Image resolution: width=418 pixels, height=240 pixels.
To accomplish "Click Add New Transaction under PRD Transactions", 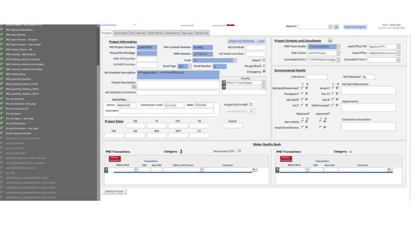I will pos(114,158).
